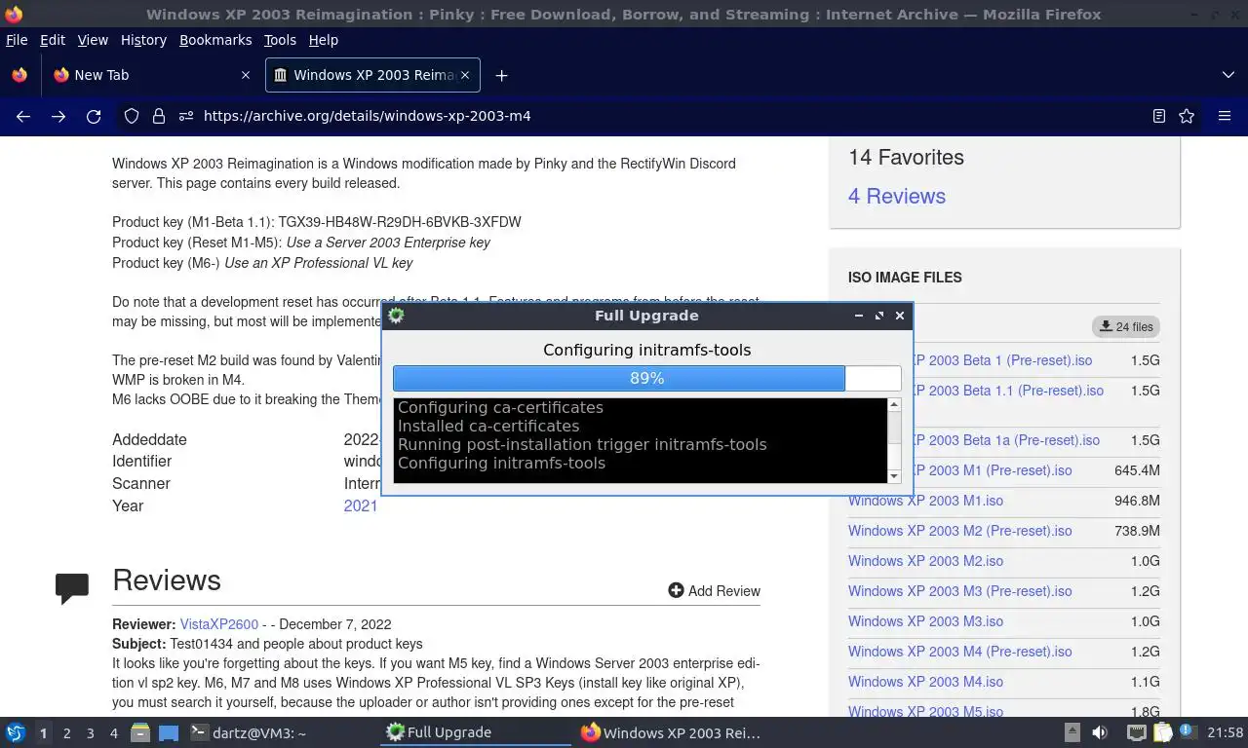Switch to the New Tab tab
1248x748 pixels.
(151, 75)
